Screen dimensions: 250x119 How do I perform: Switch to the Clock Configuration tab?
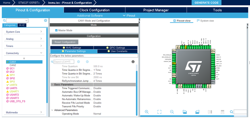pyautogui.click(x=95, y=10)
